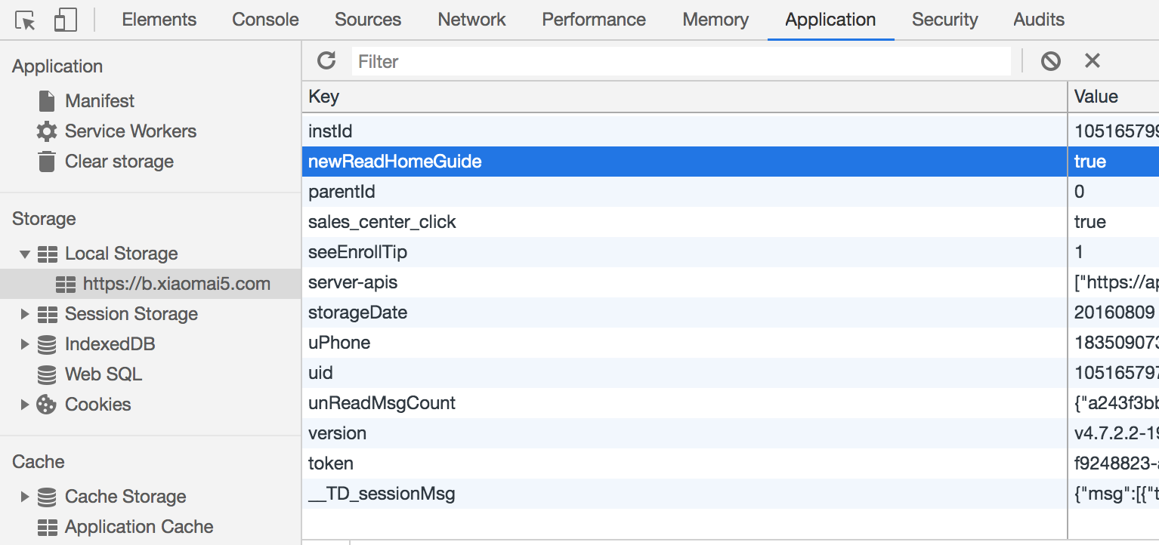Collapse the Local Storage tree node
This screenshot has height=545, width=1159.
pyautogui.click(x=25, y=254)
